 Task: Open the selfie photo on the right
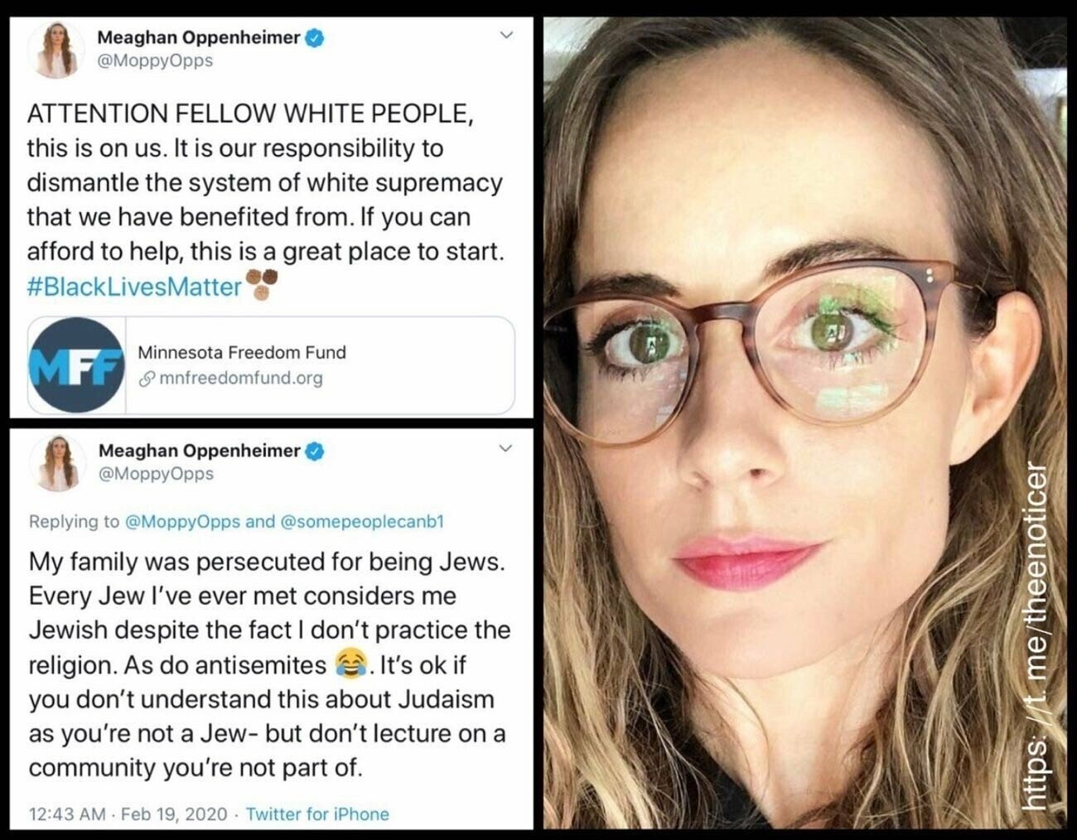pyautogui.click(x=803, y=422)
